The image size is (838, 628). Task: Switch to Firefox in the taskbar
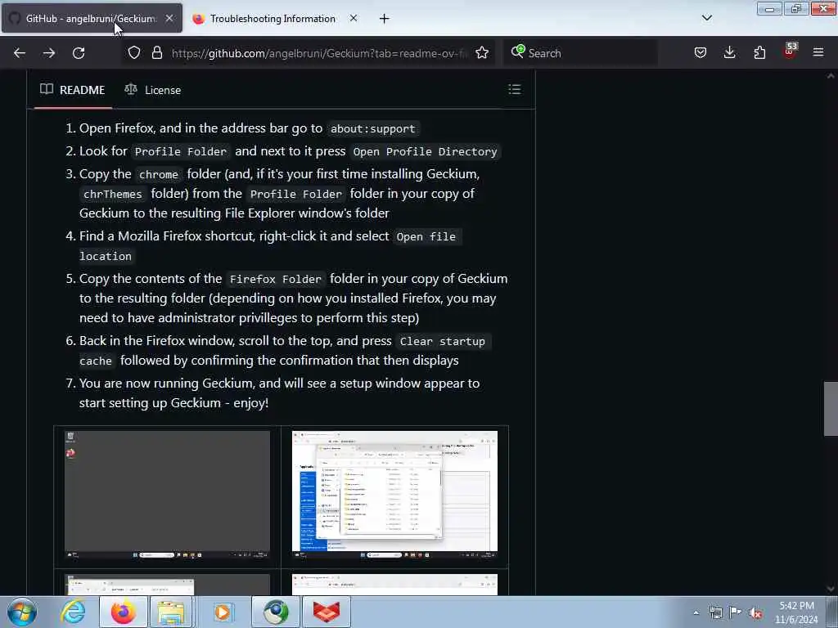123,612
